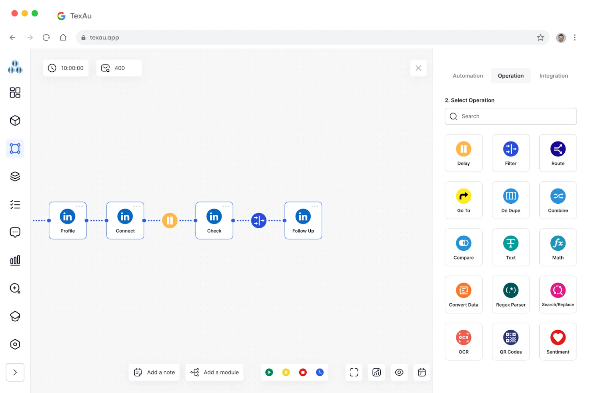
Task: Open the three-dot menu on Profile node
Action: point(79,206)
